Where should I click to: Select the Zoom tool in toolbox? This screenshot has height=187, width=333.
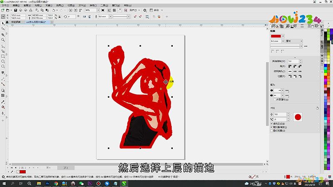click(x=3, y=40)
